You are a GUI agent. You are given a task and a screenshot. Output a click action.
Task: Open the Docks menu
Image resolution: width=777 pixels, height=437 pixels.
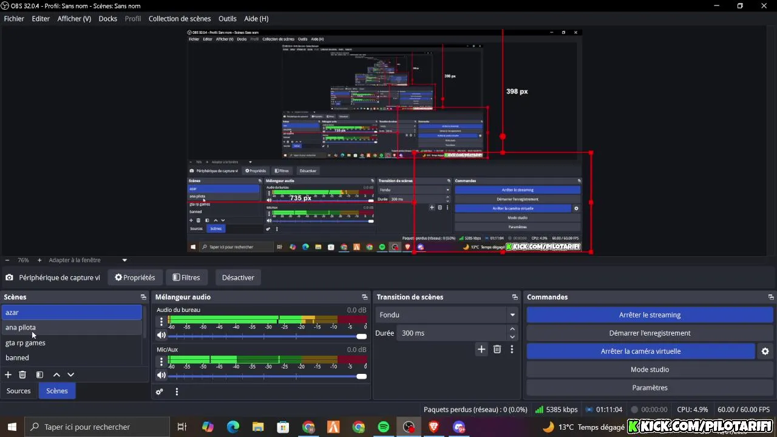pyautogui.click(x=108, y=19)
